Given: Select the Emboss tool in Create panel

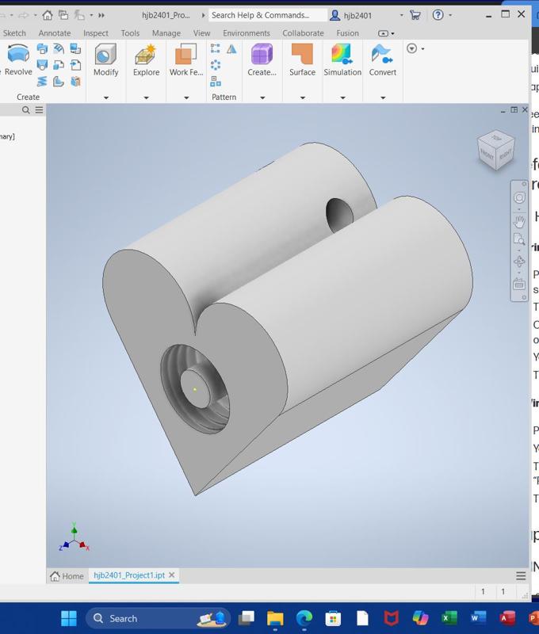Looking at the screenshot, I should [59, 49].
